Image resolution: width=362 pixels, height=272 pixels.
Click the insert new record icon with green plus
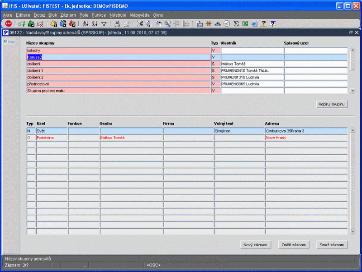click(22, 23)
